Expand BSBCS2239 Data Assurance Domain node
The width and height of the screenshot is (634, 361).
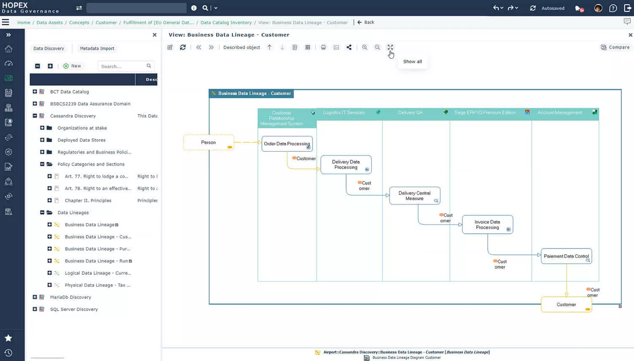pos(35,104)
